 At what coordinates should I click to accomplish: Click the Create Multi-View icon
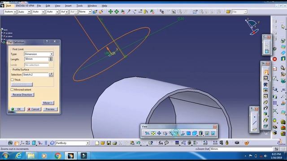tap(188, 133)
